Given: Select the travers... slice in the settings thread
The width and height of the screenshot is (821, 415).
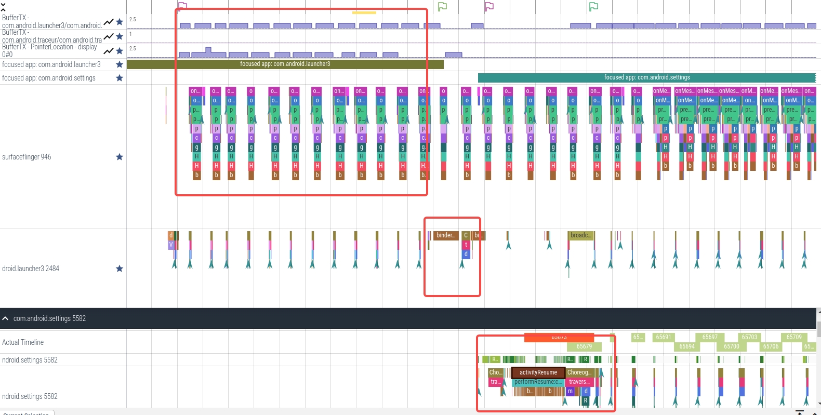Looking at the screenshot, I should tap(579, 382).
